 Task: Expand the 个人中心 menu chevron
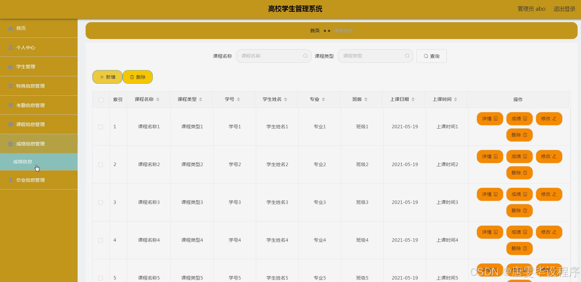70,47
